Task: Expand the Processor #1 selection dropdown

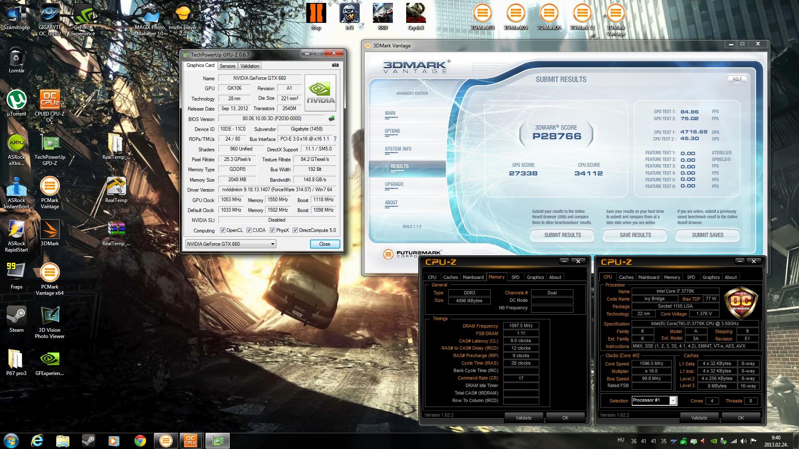Action: 672,400
